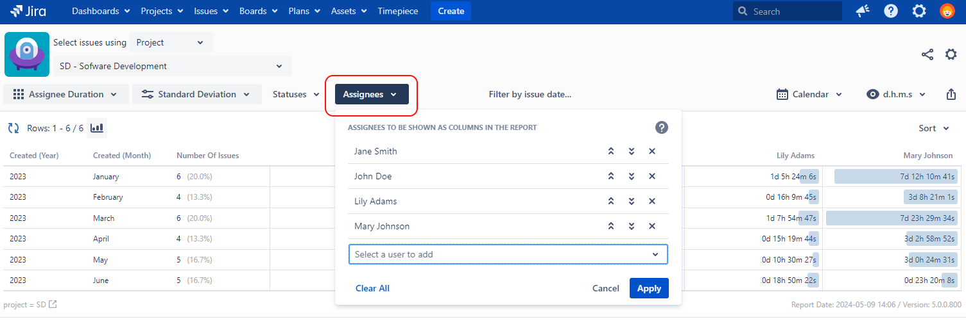The height and width of the screenshot is (324, 966).
Task: Show the bar chart view
Action: click(97, 128)
